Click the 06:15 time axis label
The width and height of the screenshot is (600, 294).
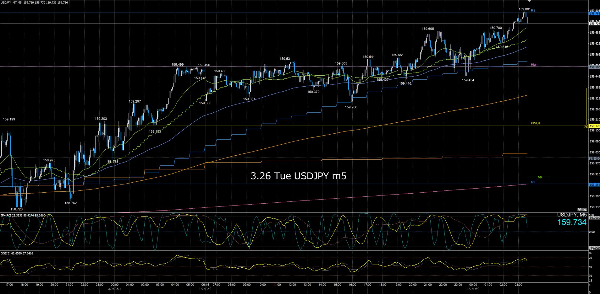coord(205,285)
